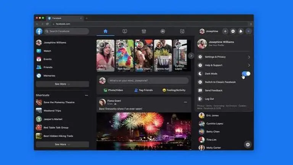Open the Gaming tab icon
The height and width of the screenshot is (165, 293).
[182, 31]
